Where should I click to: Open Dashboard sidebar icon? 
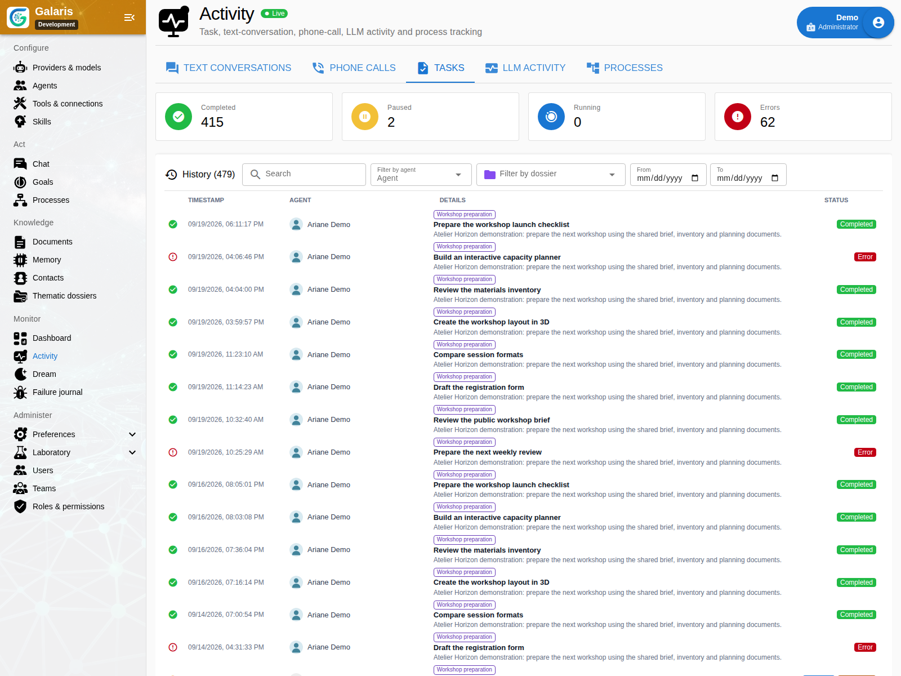click(x=20, y=338)
